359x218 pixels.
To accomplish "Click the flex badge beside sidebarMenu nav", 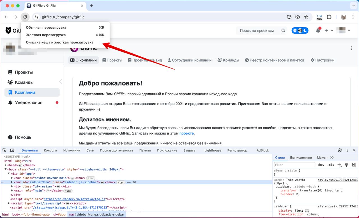I will coord(121,182).
